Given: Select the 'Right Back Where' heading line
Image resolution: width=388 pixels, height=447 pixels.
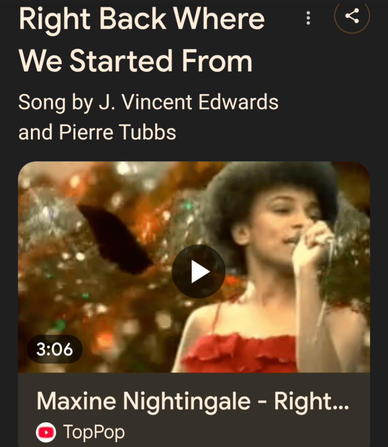Looking at the screenshot, I should tap(142, 19).
